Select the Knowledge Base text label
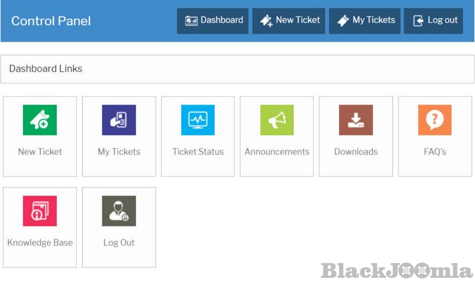 click(x=40, y=243)
